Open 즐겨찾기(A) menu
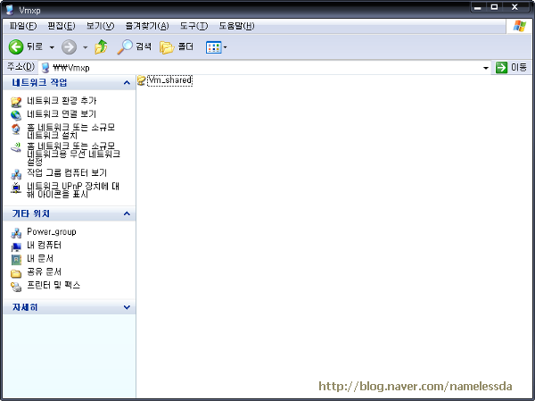The width and height of the screenshot is (535, 401). [x=147, y=26]
